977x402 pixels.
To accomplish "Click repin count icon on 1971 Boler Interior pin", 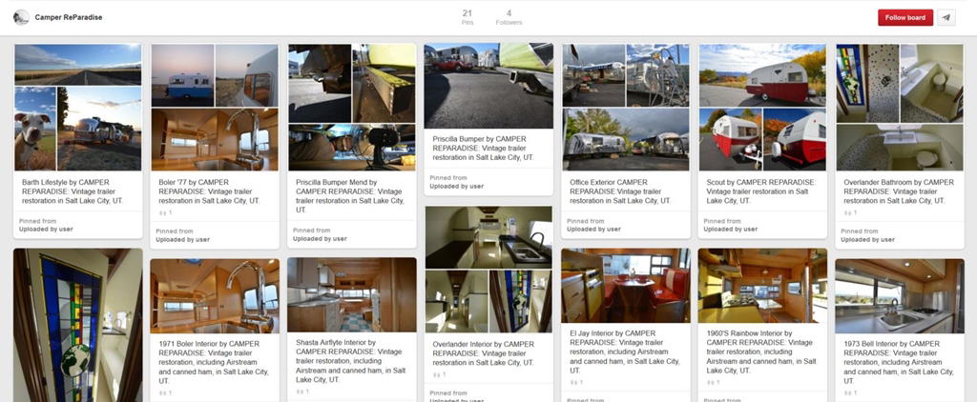I will tap(163, 392).
